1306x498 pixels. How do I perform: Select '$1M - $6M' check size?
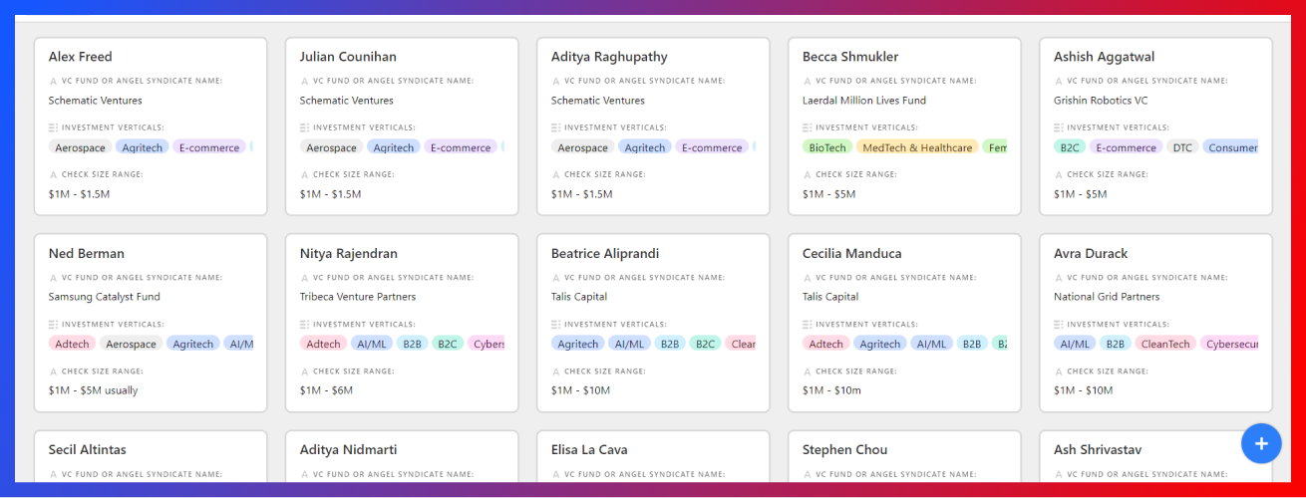coord(327,390)
